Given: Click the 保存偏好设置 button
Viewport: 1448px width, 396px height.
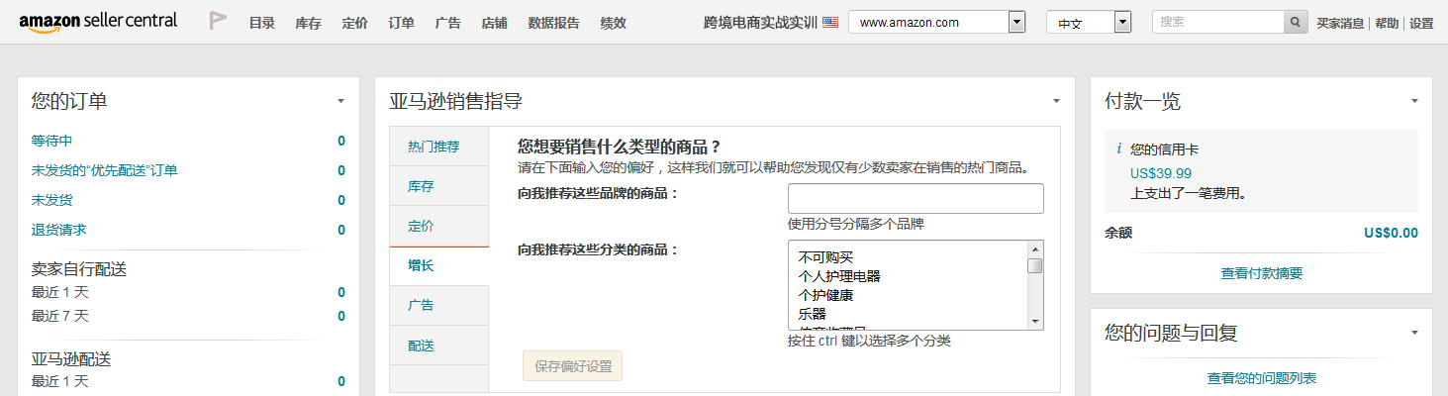Looking at the screenshot, I should tap(573, 366).
